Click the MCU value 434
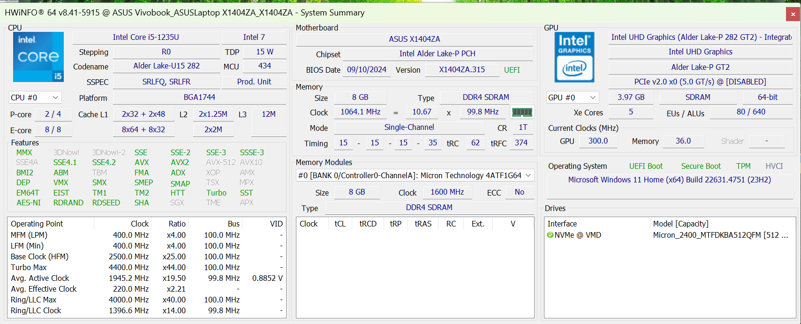Screen dimensions: 801x324 click(264, 66)
